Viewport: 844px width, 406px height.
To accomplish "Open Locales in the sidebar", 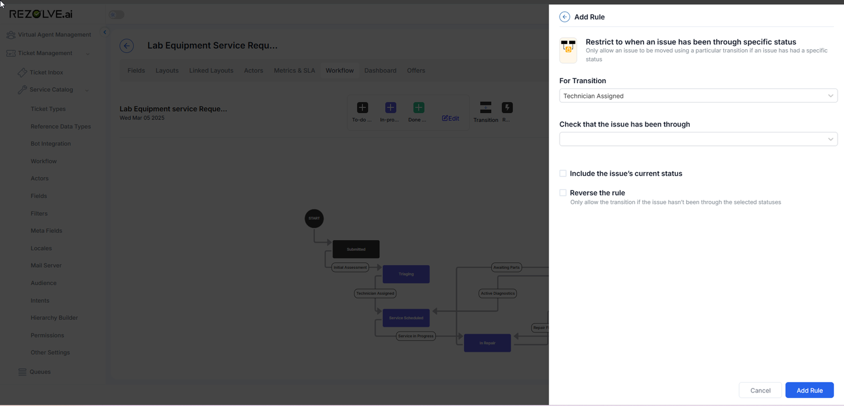I will 41,248.
